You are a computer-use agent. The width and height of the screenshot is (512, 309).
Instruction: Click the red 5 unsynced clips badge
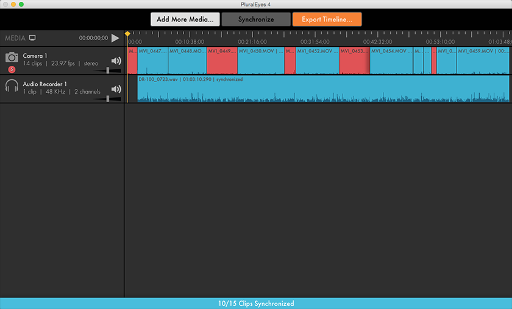pyautogui.click(x=12, y=69)
